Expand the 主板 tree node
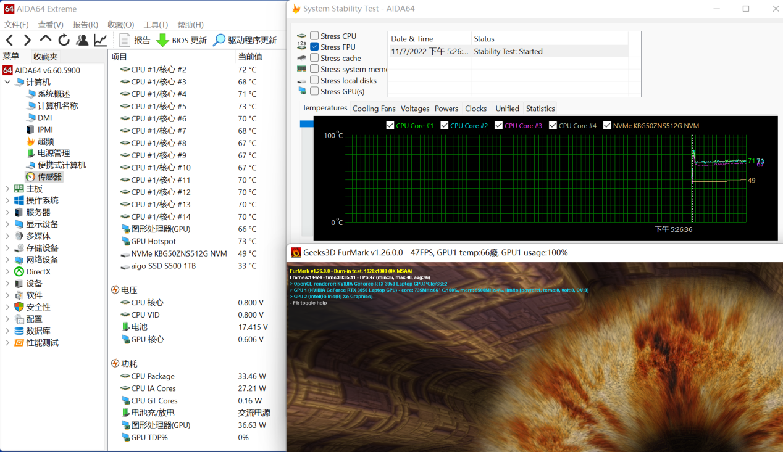This screenshot has height=452, width=783. (x=7, y=189)
